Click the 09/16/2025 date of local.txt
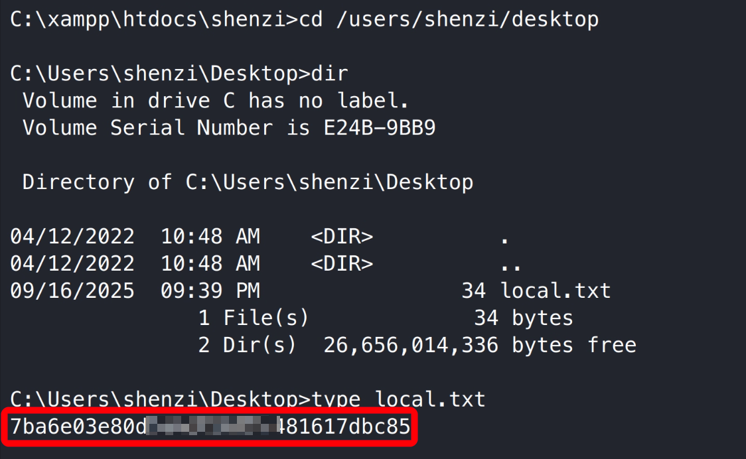 (72, 291)
